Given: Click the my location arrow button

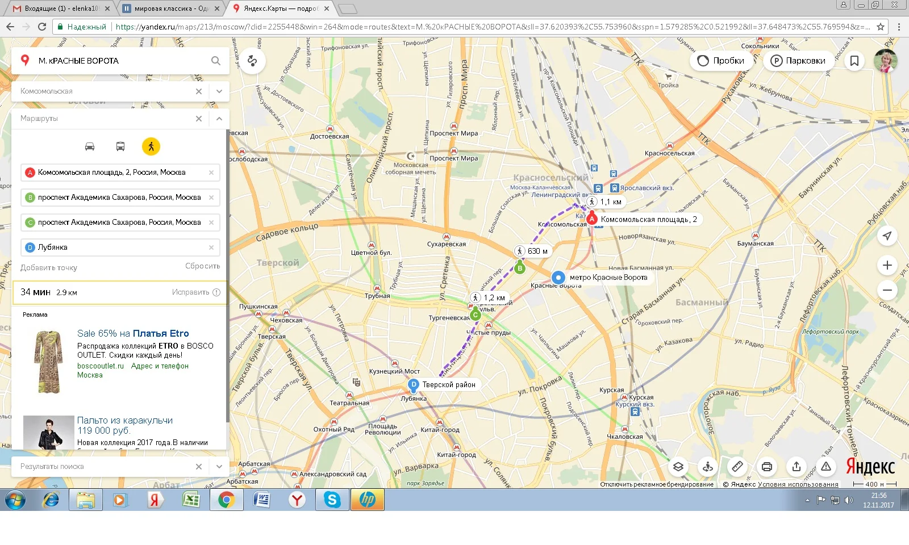Looking at the screenshot, I should tap(887, 236).
